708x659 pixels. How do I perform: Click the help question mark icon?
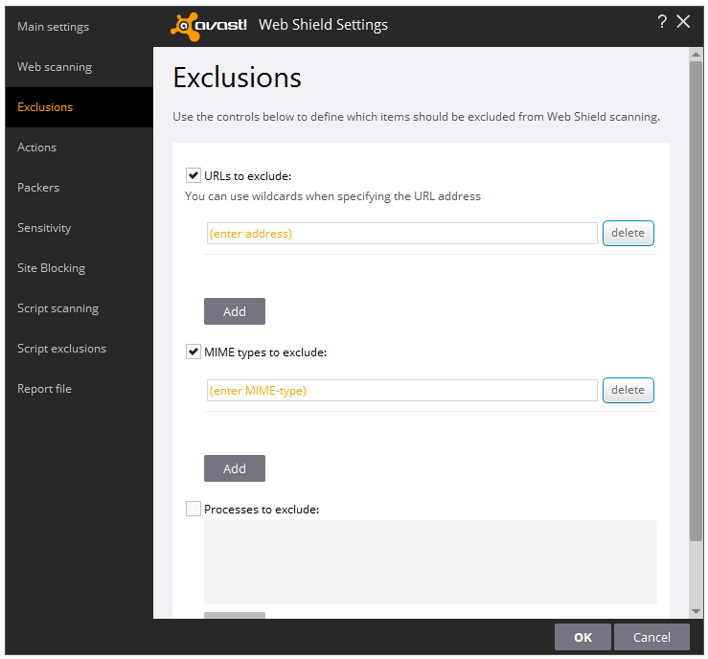pyautogui.click(x=662, y=22)
